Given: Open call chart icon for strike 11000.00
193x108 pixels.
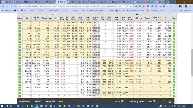Looking at the screenshot, I should (20, 55).
